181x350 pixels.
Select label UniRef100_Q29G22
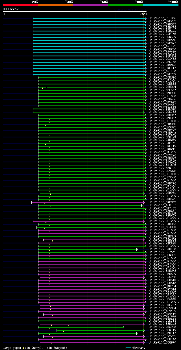(x=162, y=127)
